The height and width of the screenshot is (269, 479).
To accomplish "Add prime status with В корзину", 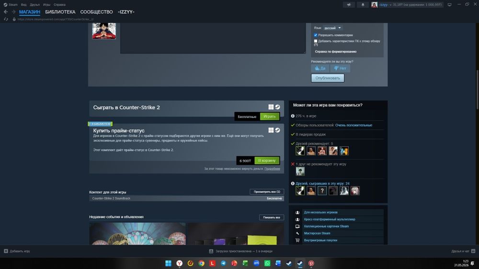I will coord(267,160).
